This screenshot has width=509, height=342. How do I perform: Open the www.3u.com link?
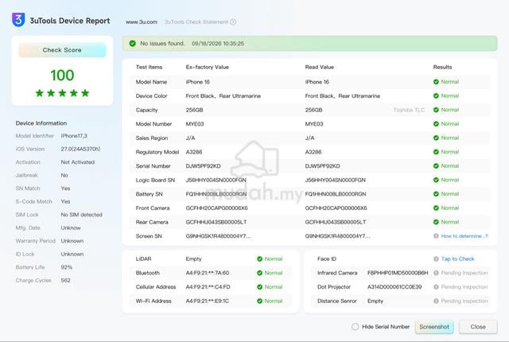point(142,22)
